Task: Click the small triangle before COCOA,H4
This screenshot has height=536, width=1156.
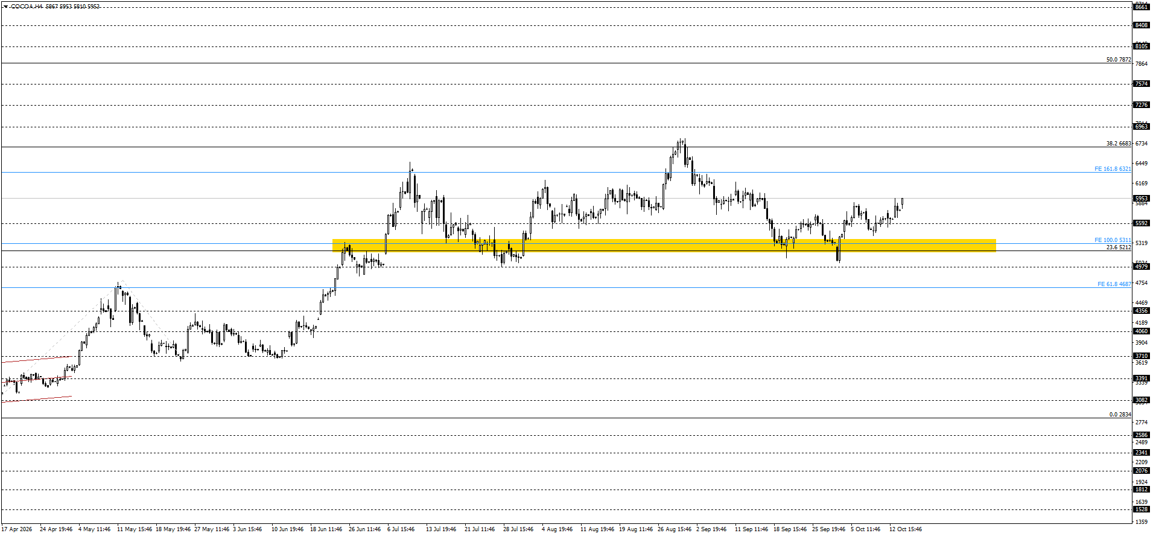Action: pyautogui.click(x=5, y=7)
